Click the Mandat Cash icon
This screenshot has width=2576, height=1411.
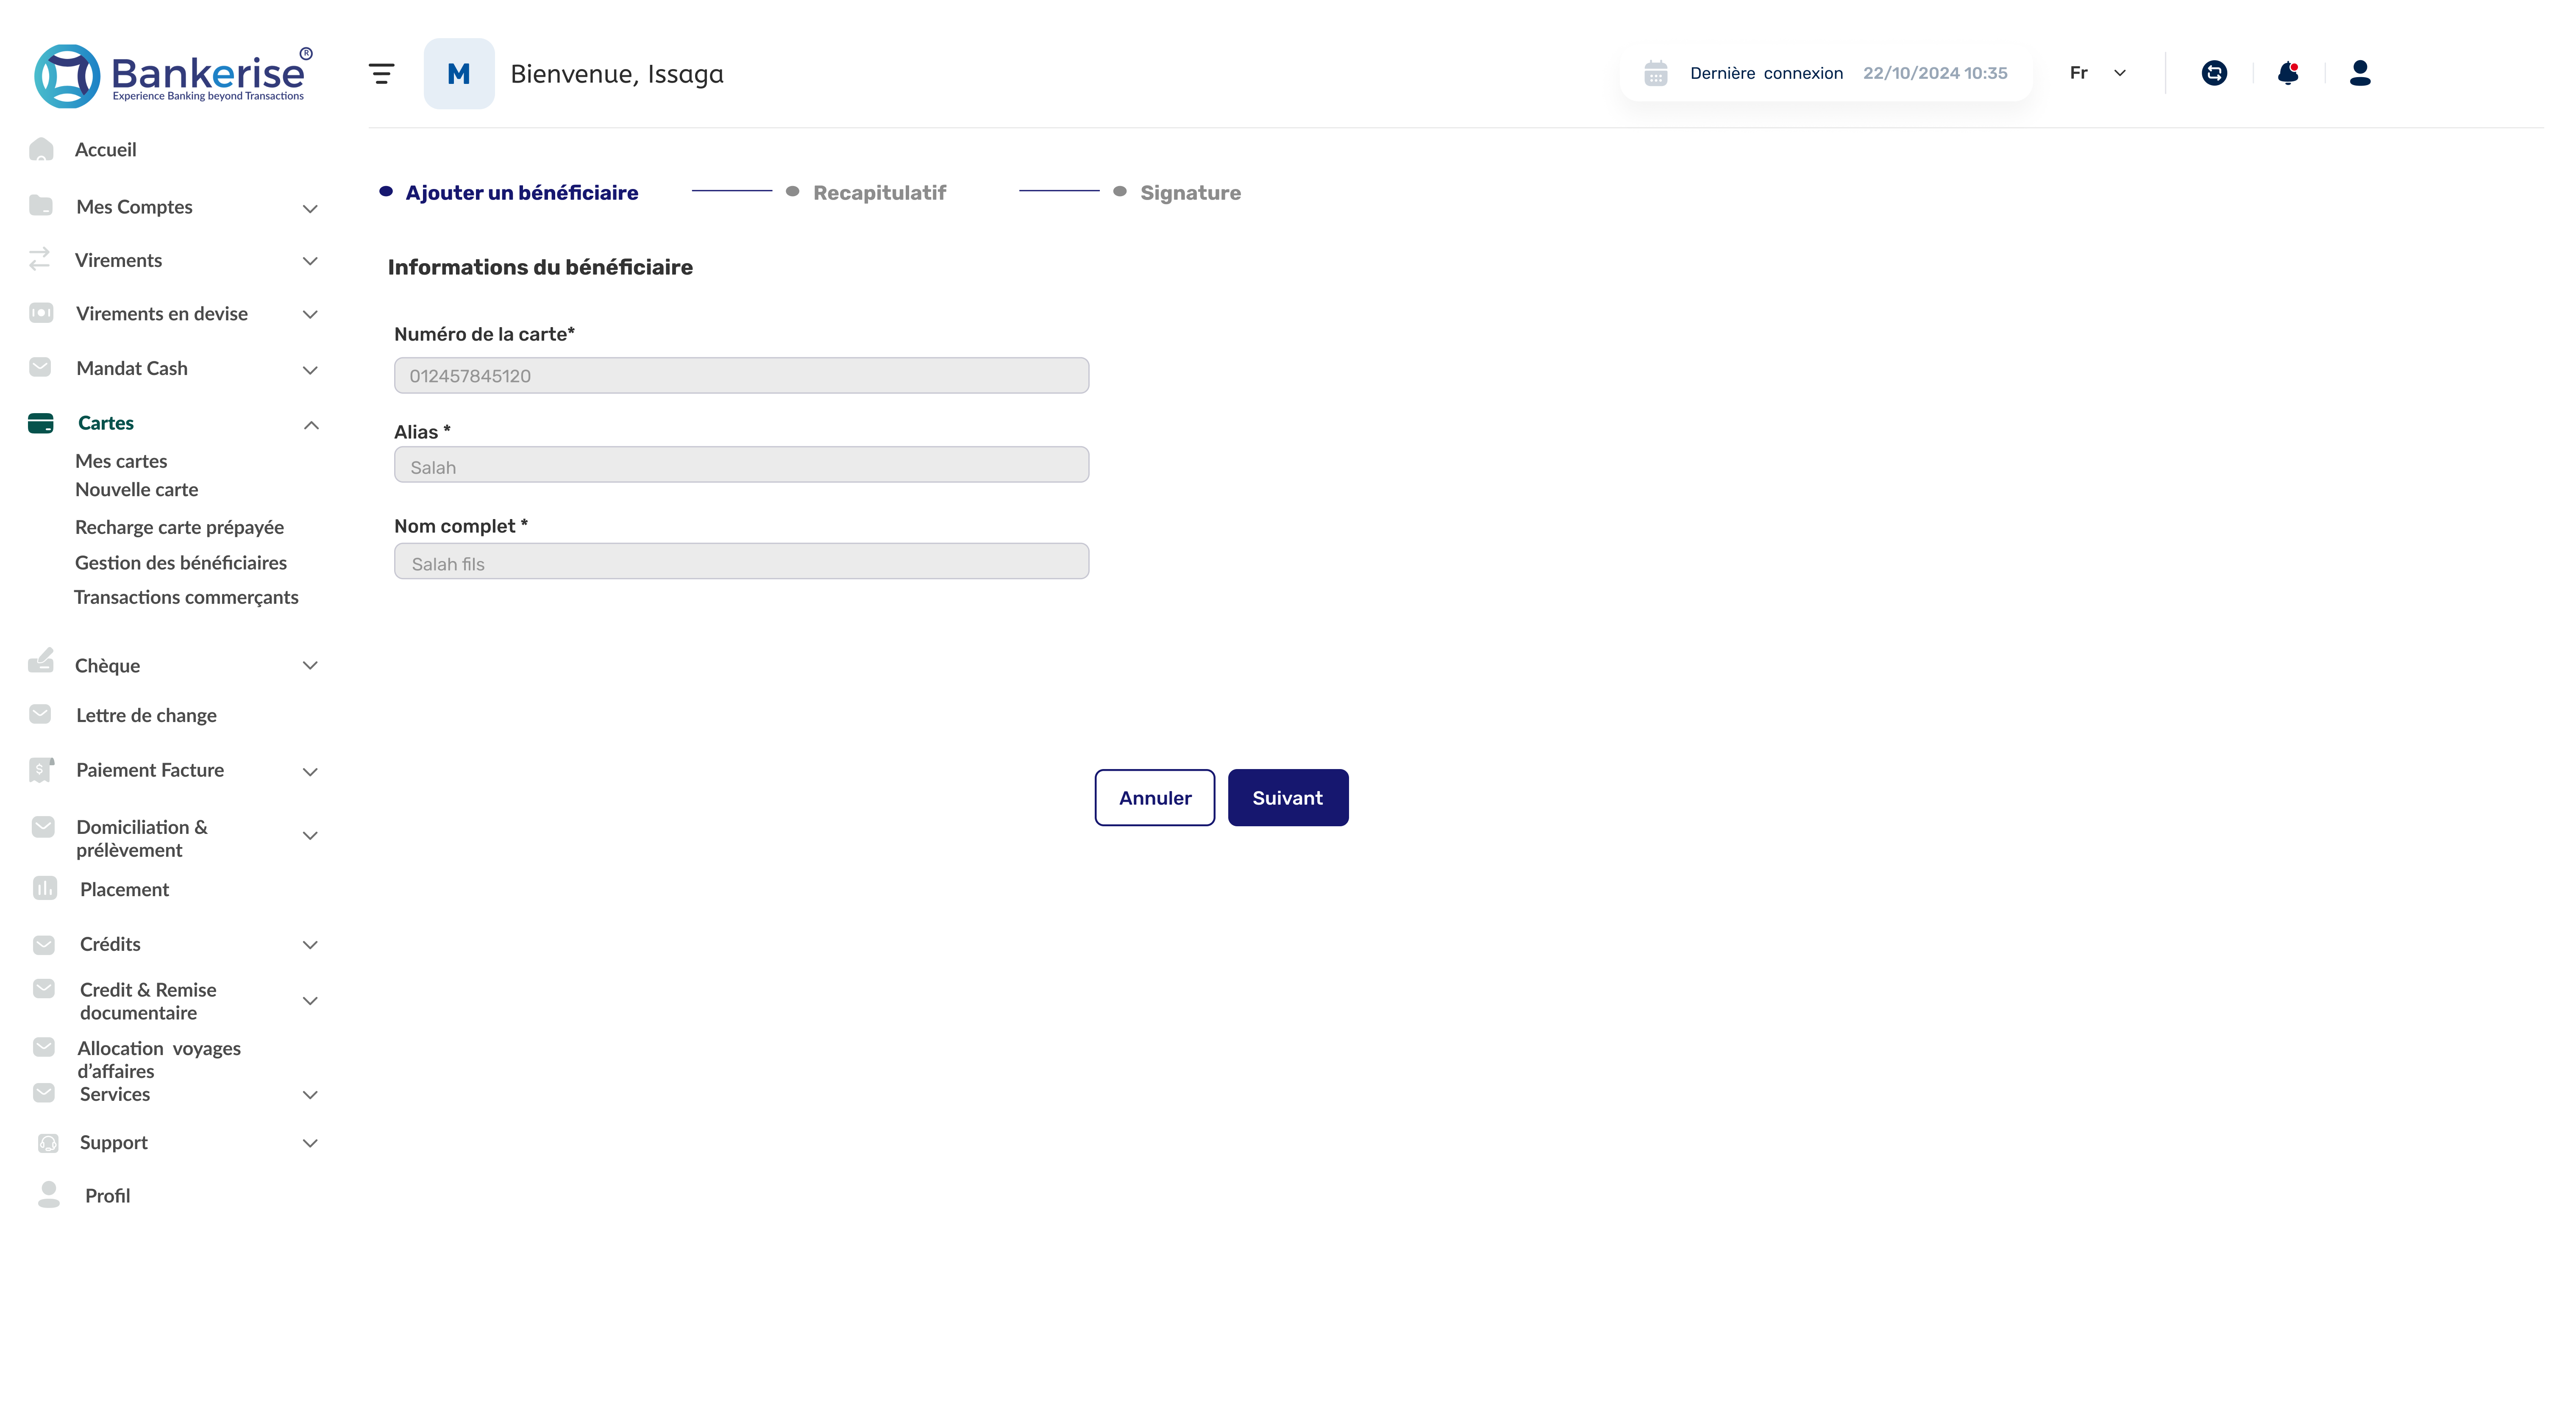coord(40,367)
